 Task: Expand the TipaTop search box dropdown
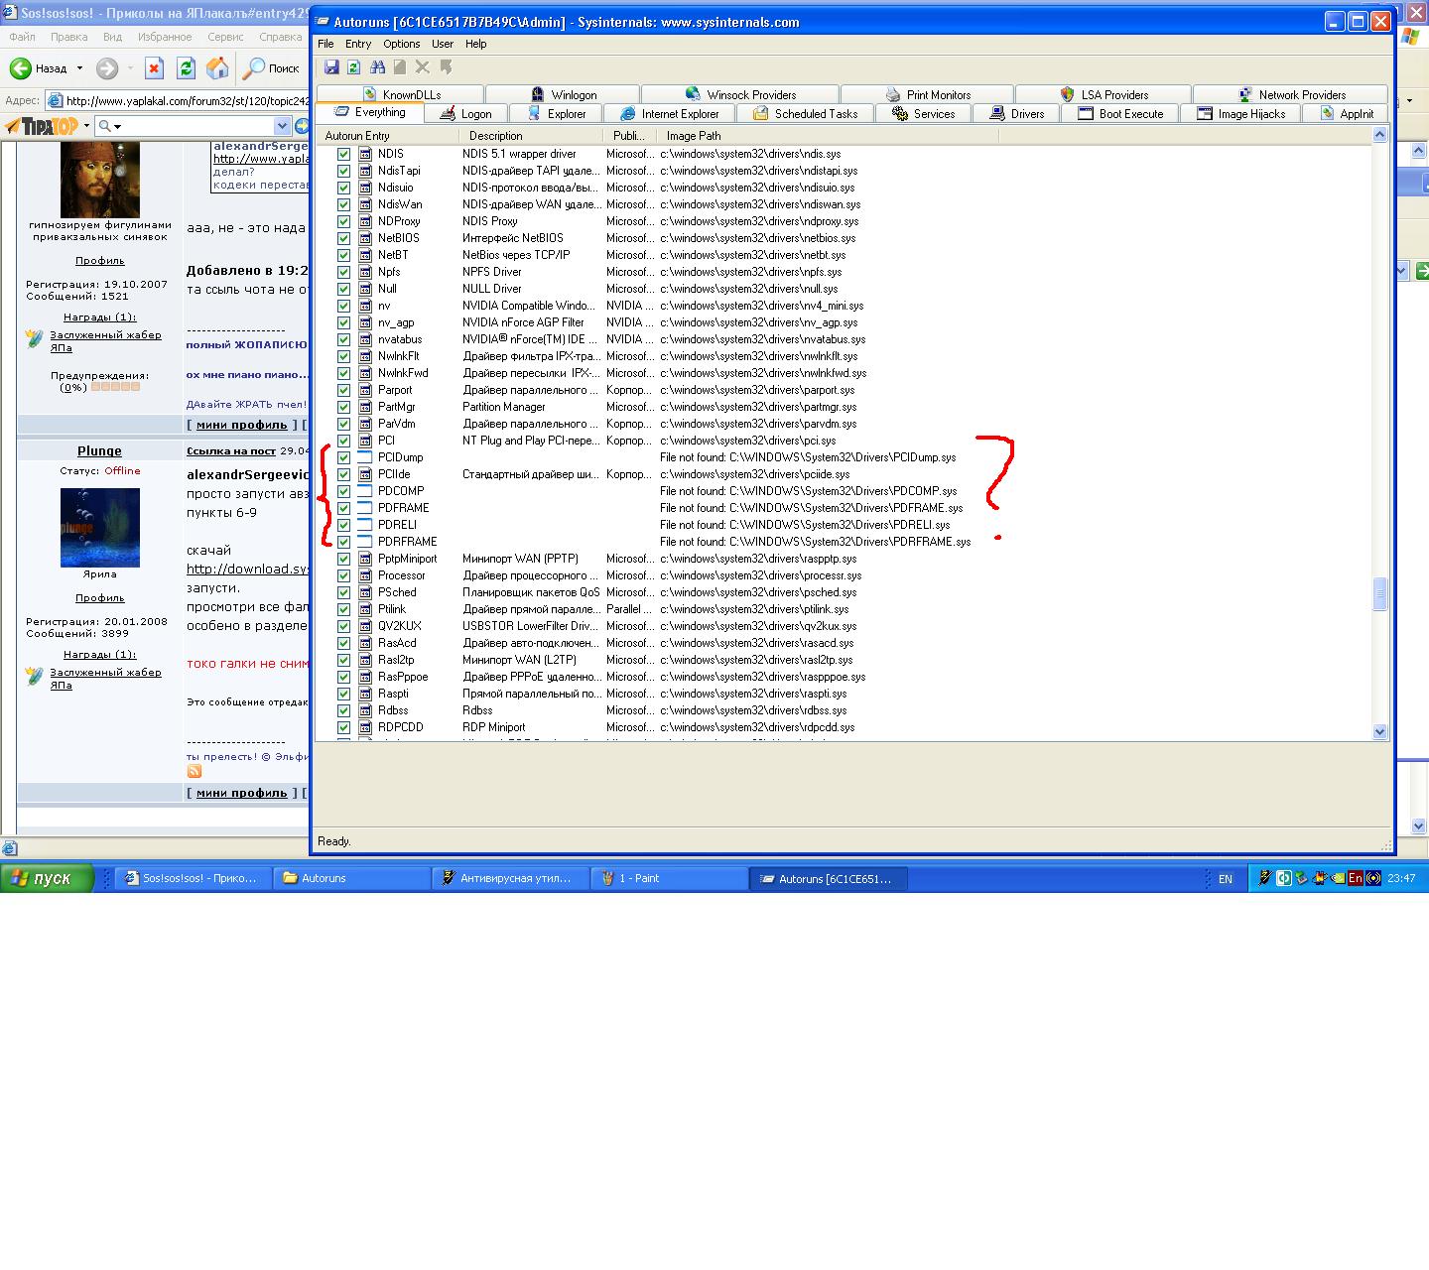(281, 126)
